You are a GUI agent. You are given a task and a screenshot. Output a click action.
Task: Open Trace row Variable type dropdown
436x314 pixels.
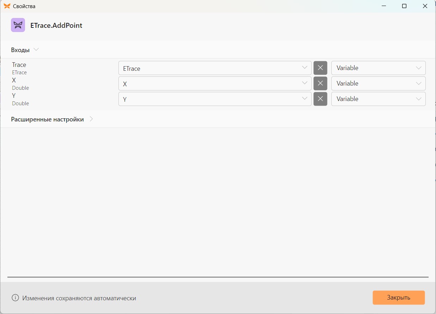click(x=378, y=68)
